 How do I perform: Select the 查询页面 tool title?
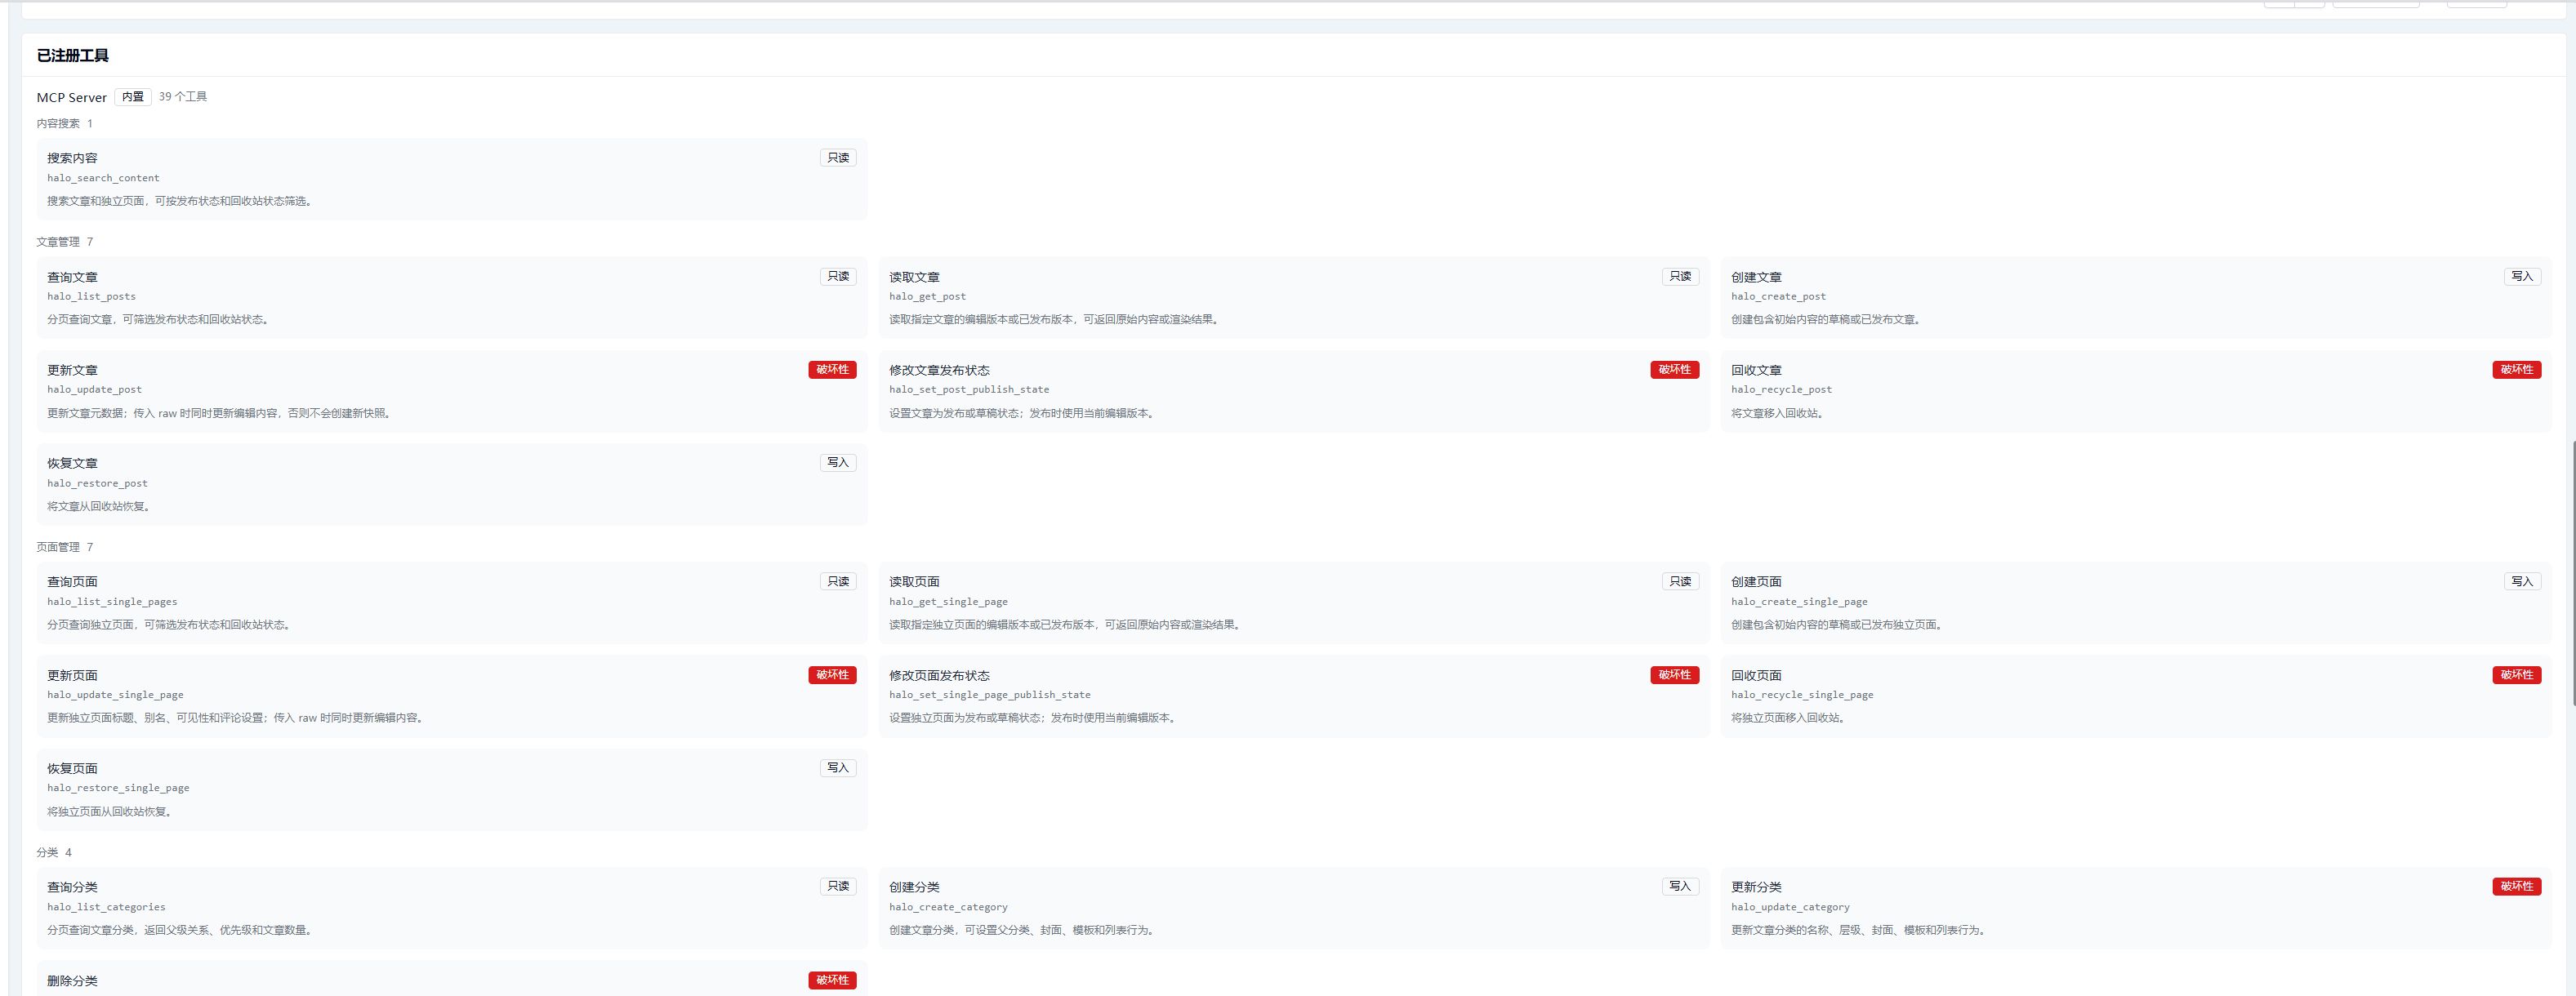click(x=72, y=582)
